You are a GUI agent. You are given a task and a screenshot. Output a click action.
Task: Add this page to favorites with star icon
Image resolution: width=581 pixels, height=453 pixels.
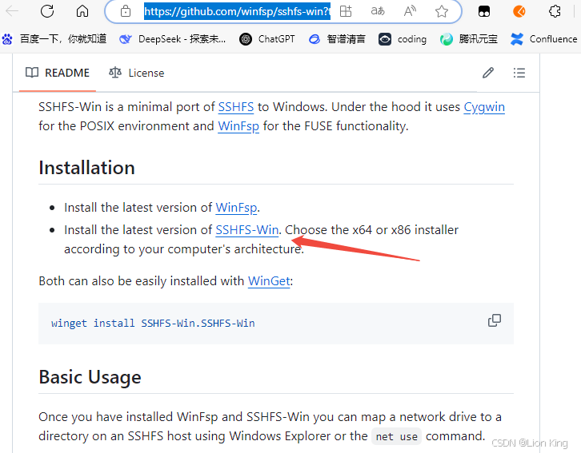coord(442,11)
